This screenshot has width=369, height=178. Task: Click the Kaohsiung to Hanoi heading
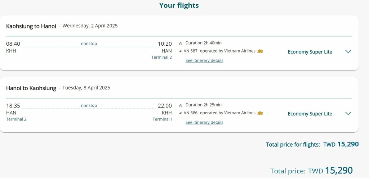pos(31,26)
